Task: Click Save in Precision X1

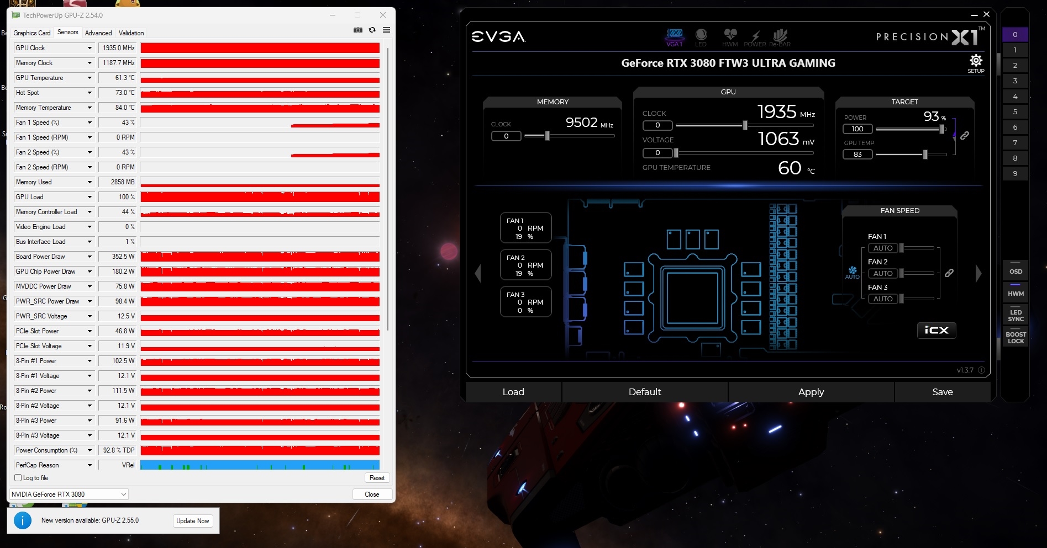Action: click(943, 392)
